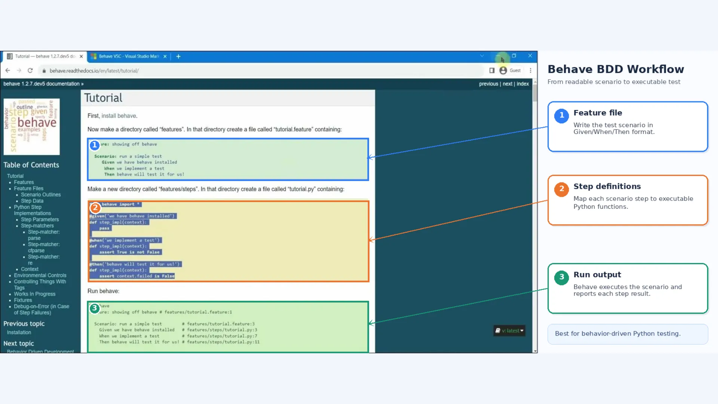The image size is (718, 404).
Task: Go to Step-matchers section
Action: click(x=37, y=226)
